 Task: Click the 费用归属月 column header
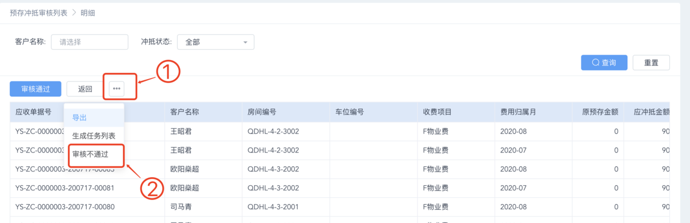pyautogui.click(x=518, y=112)
